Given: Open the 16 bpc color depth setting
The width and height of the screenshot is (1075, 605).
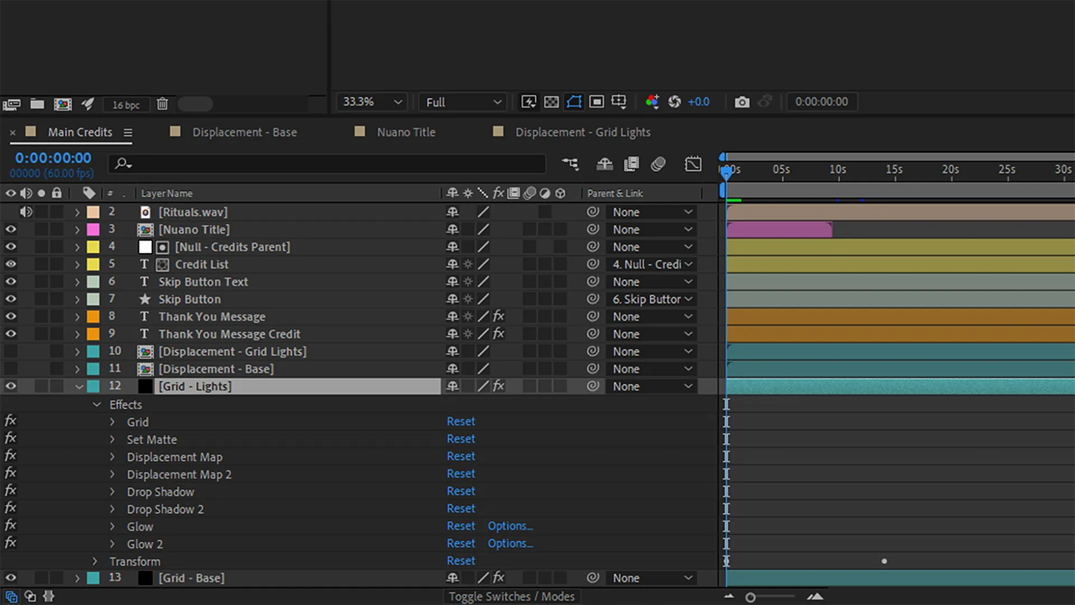Looking at the screenshot, I should pos(126,105).
